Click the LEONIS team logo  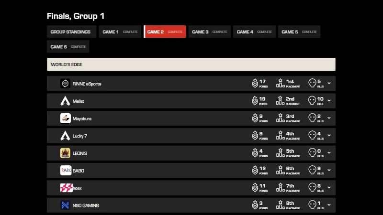tap(65, 153)
